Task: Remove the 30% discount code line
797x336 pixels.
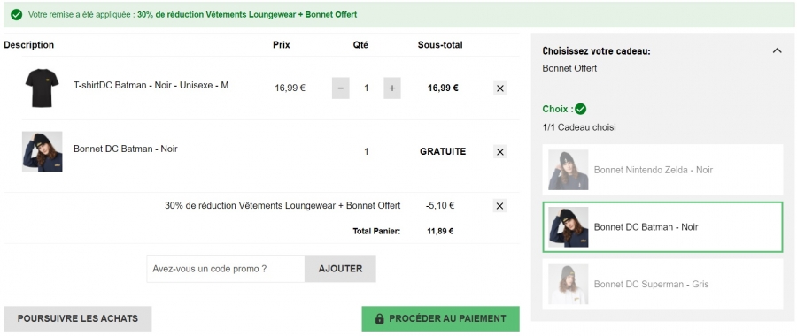Action: pos(499,205)
